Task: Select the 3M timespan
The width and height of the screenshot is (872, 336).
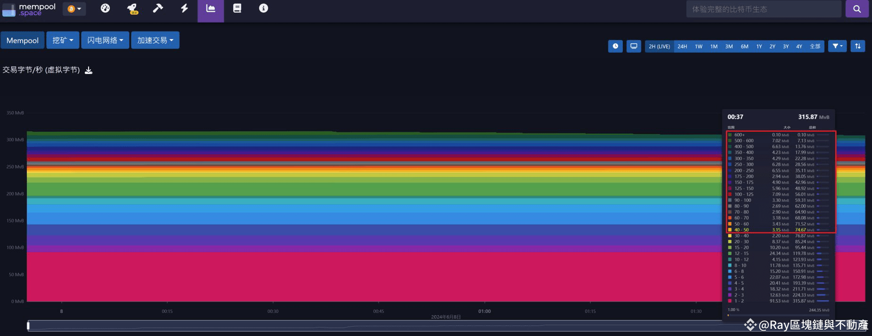Action: [x=729, y=46]
